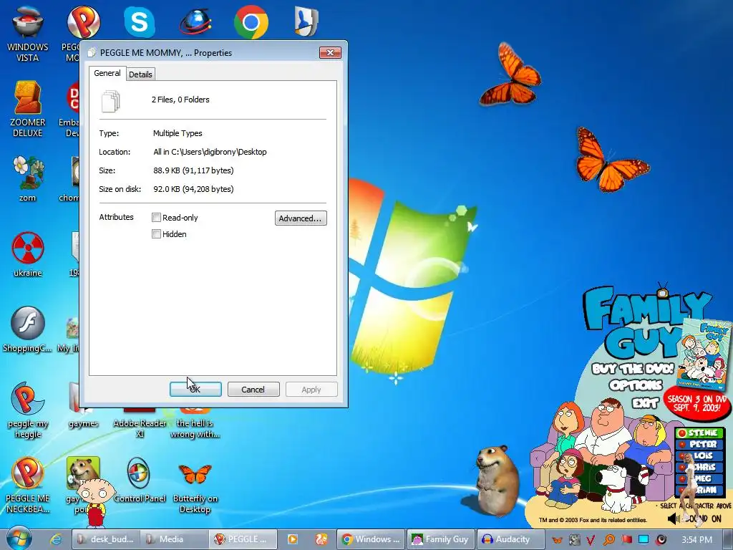Open the ShoppingC... Flash icon
733x550 pixels.
point(28,329)
